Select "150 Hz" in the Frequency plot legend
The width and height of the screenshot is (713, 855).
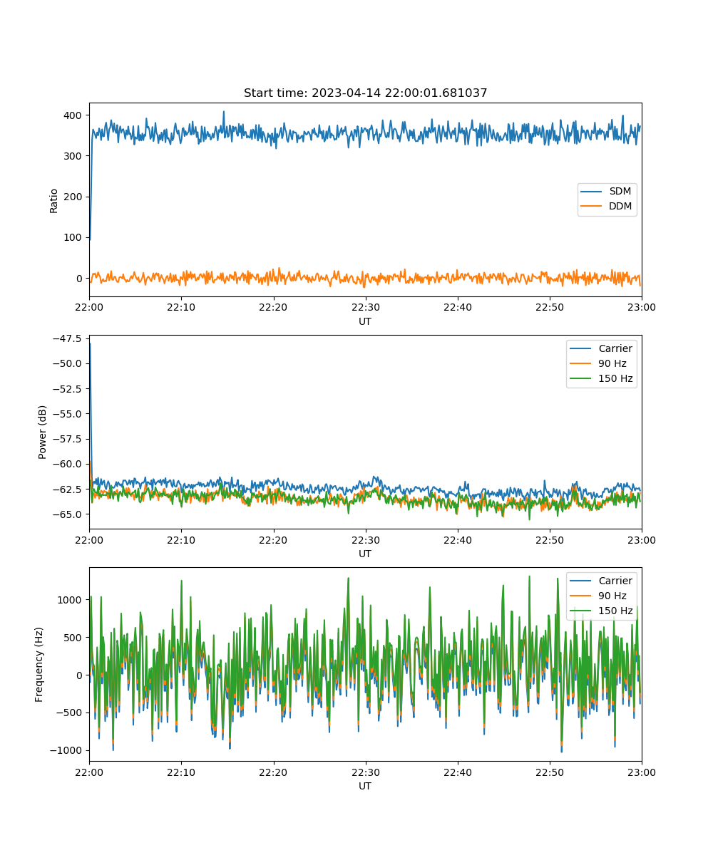(x=615, y=611)
